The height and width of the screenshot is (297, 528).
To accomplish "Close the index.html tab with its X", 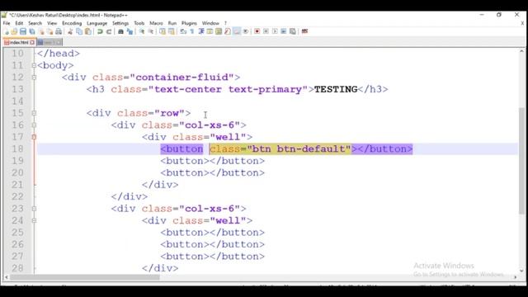I will [x=32, y=42].
